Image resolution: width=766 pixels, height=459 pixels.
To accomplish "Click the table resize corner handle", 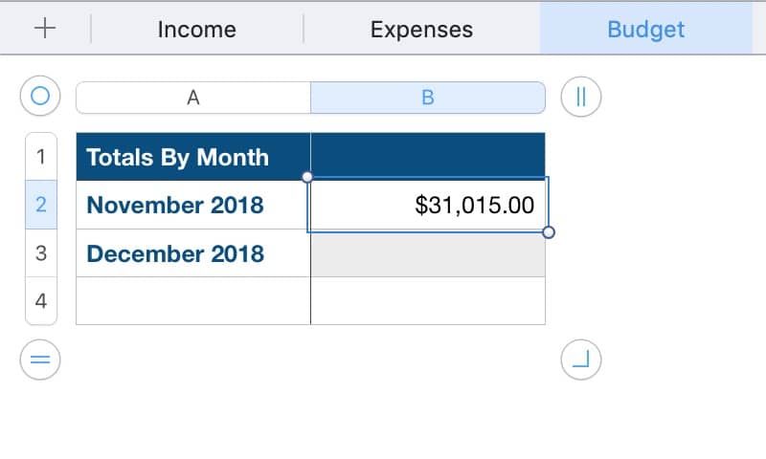I will coord(580,360).
